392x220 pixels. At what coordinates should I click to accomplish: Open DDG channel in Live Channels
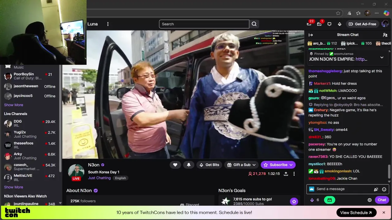30,123
